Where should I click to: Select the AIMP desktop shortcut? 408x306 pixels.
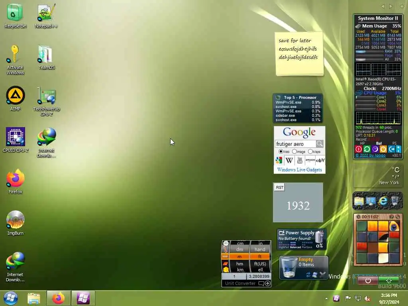pyautogui.click(x=16, y=98)
